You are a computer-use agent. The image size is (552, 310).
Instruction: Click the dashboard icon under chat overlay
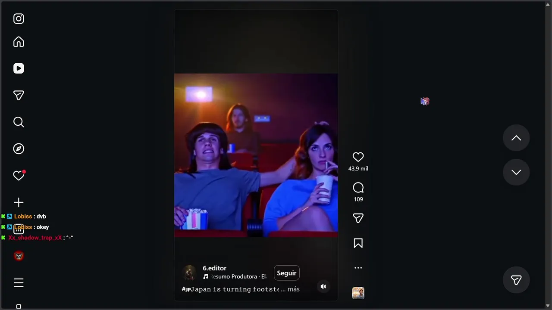click(19, 229)
